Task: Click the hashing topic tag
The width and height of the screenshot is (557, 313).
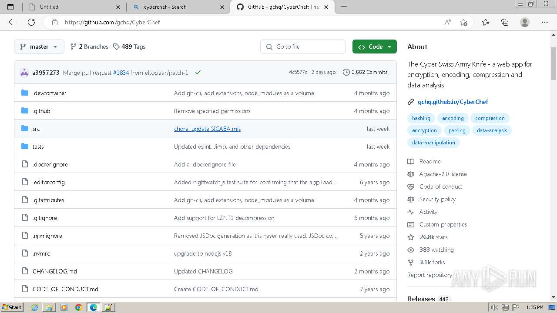Action: tap(421, 118)
